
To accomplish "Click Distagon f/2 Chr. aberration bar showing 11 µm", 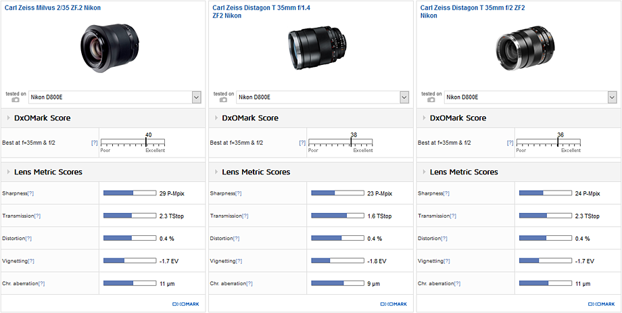I will click(x=546, y=284).
